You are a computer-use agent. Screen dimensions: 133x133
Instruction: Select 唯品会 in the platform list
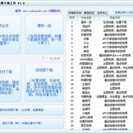86,92
